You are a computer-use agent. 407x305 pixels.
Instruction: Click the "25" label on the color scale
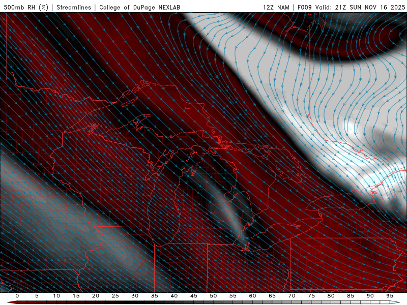click(x=115, y=296)
